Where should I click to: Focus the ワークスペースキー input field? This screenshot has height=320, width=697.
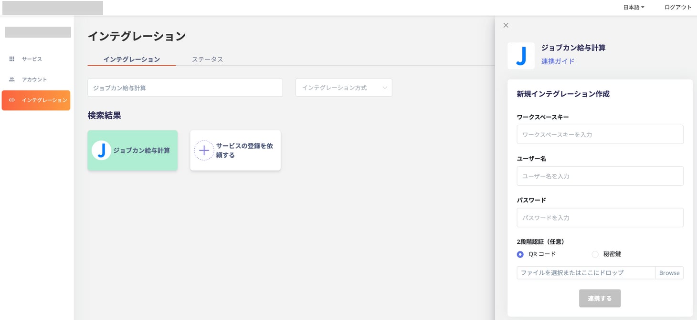600,135
